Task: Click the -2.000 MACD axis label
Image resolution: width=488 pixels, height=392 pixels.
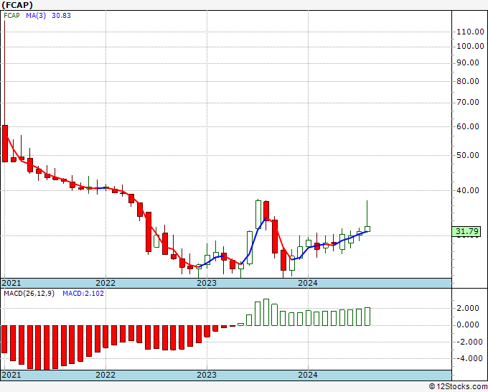Action: tap(468, 342)
